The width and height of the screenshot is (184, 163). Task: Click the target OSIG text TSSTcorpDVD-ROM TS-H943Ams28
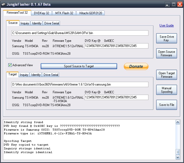pyautogui.click(x=47, y=105)
